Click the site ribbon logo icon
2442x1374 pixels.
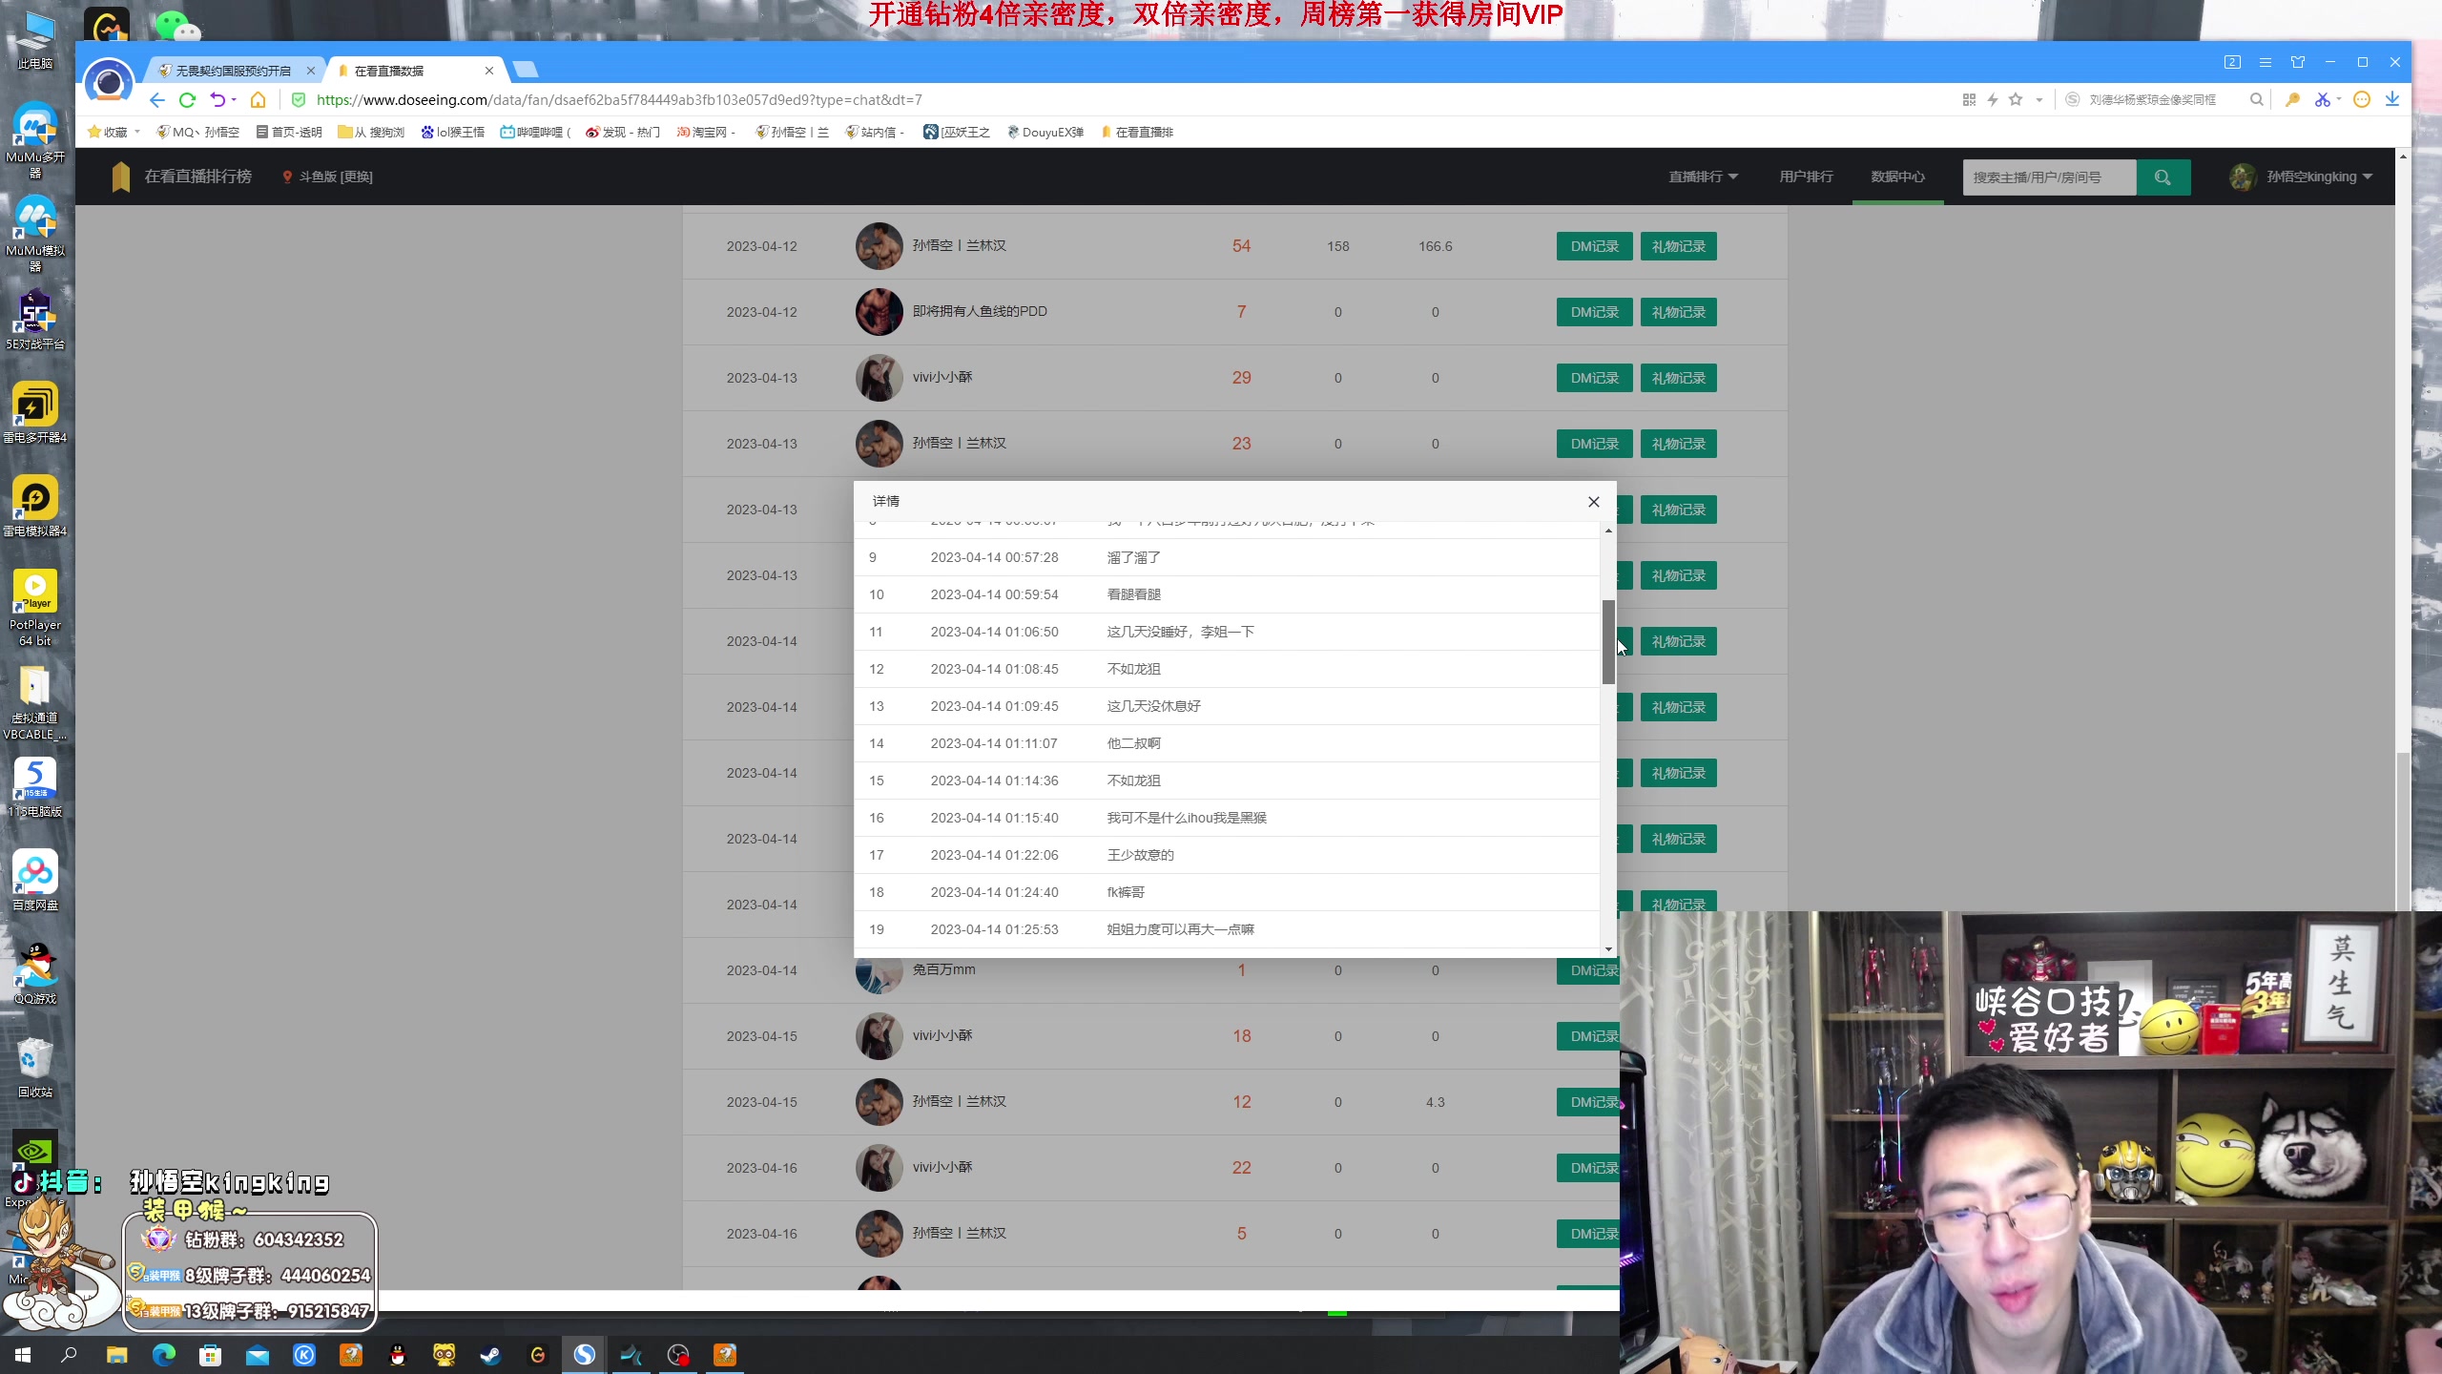coord(120,177)
